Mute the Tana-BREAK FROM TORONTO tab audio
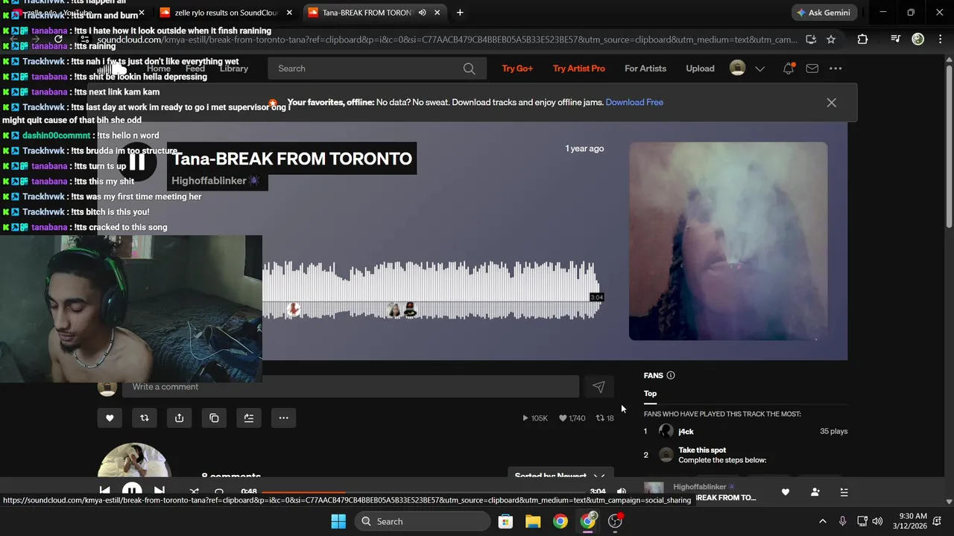The width and height of the screenshot is (954, 536). [423, 13]
